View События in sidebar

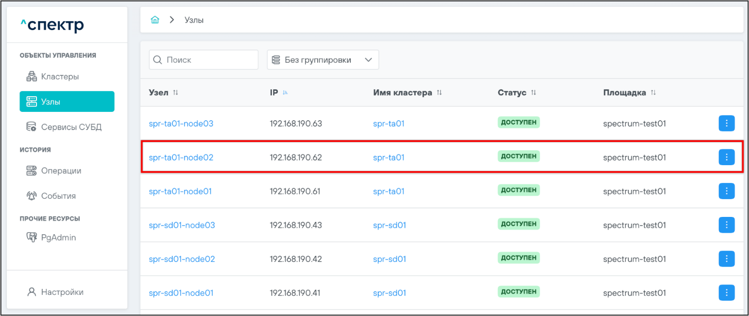(58, 196)
